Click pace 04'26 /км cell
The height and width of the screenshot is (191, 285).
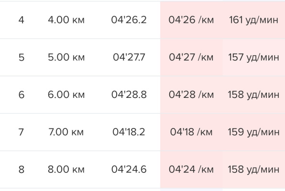point(191,20)
